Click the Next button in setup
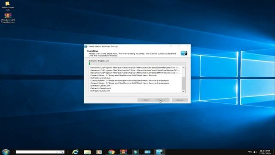This screenshot has width=275, height=155. [162, 100]
